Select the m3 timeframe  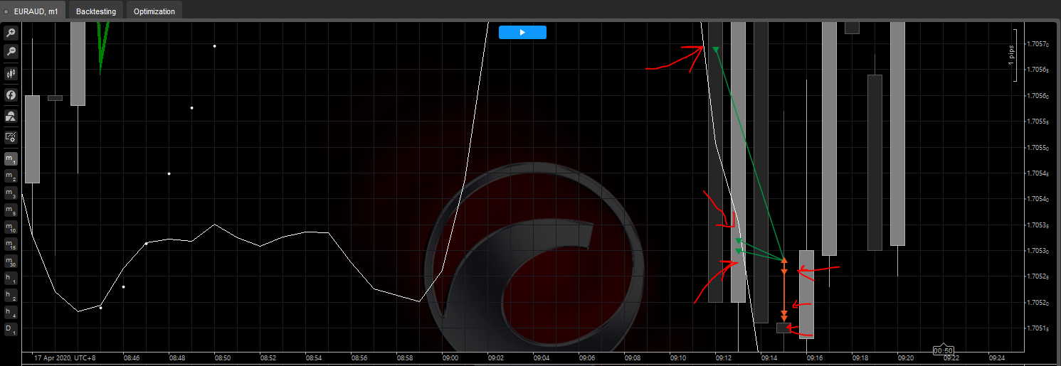coord(11,193)
